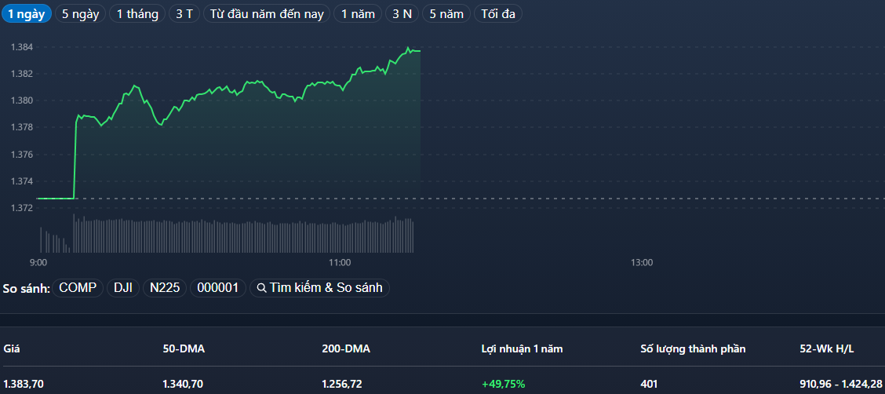Add index 000001 to comparison

pos(217,288)
